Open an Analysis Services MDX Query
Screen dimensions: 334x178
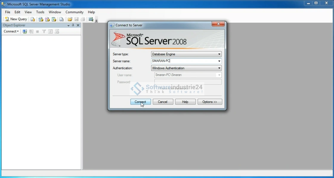click(41, 19)
